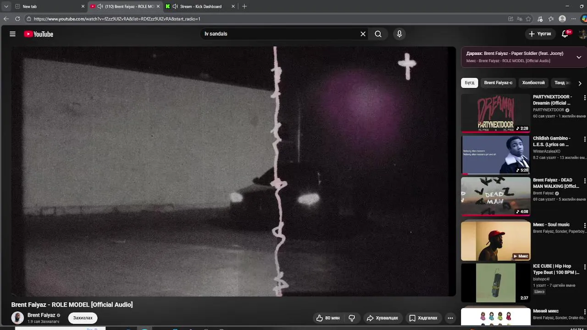Open the DEAD MAN WALKING thumbnail
Viewport: 587px width, 330px height.
(x=496, y=196)
